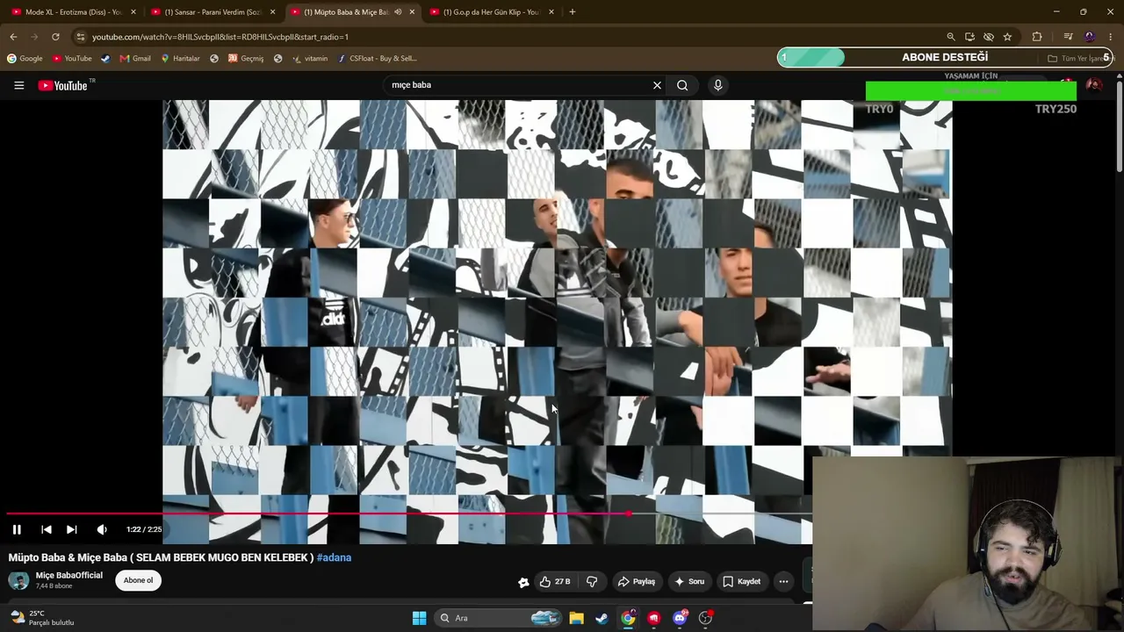The width and height of the screenshot is (1124, 632).
Task: Like the video (27 B)
Action: click(x=555, y=581)
